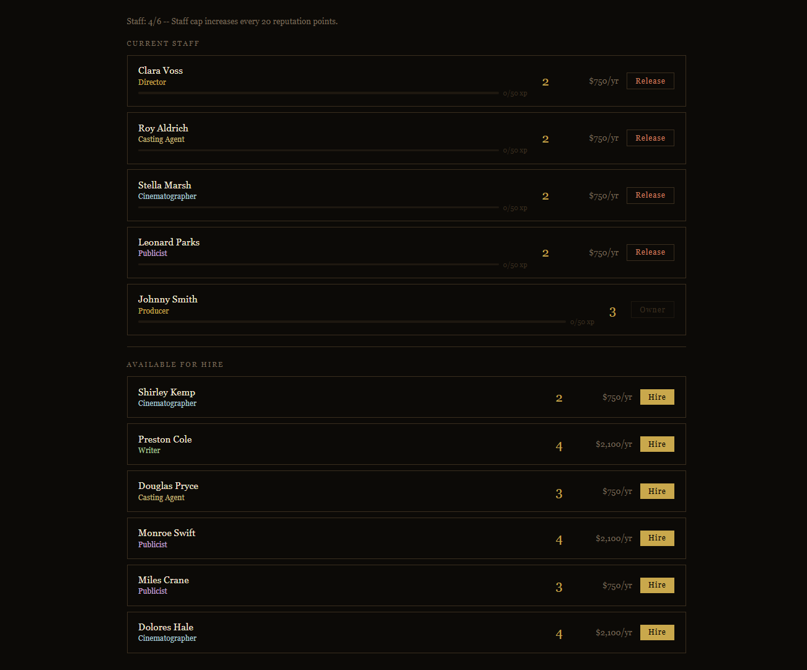Hire publicist Miles Crane
The height and width of the screenshot is (670, 807).
[x=657, y=585]
